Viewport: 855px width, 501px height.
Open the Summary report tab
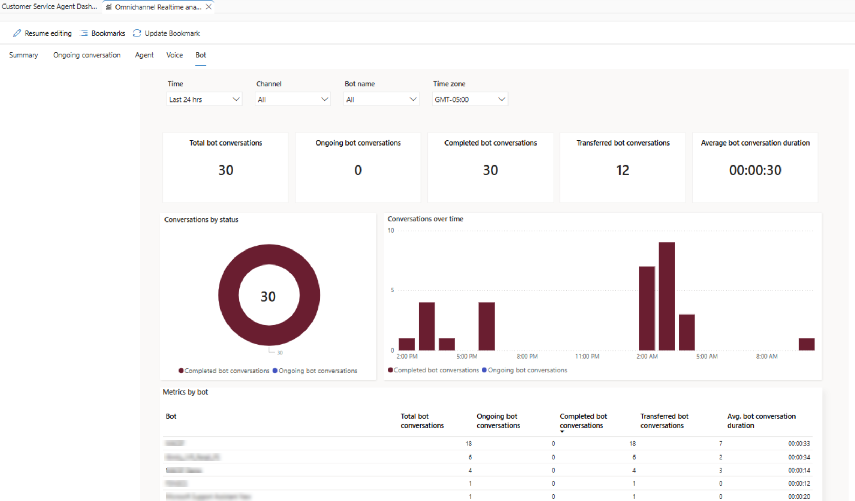click(23, 55)
